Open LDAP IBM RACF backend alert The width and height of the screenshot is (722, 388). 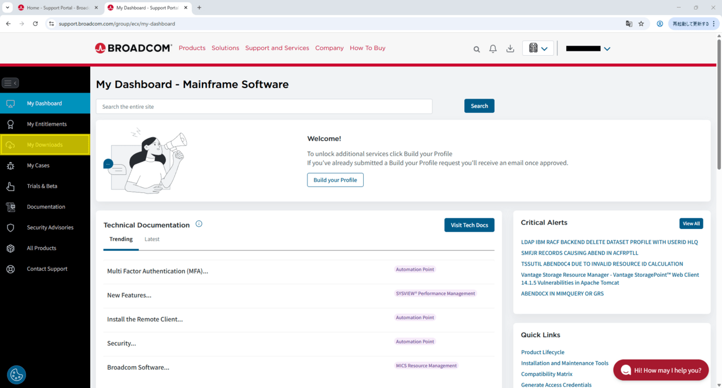(x=609, y=242)
